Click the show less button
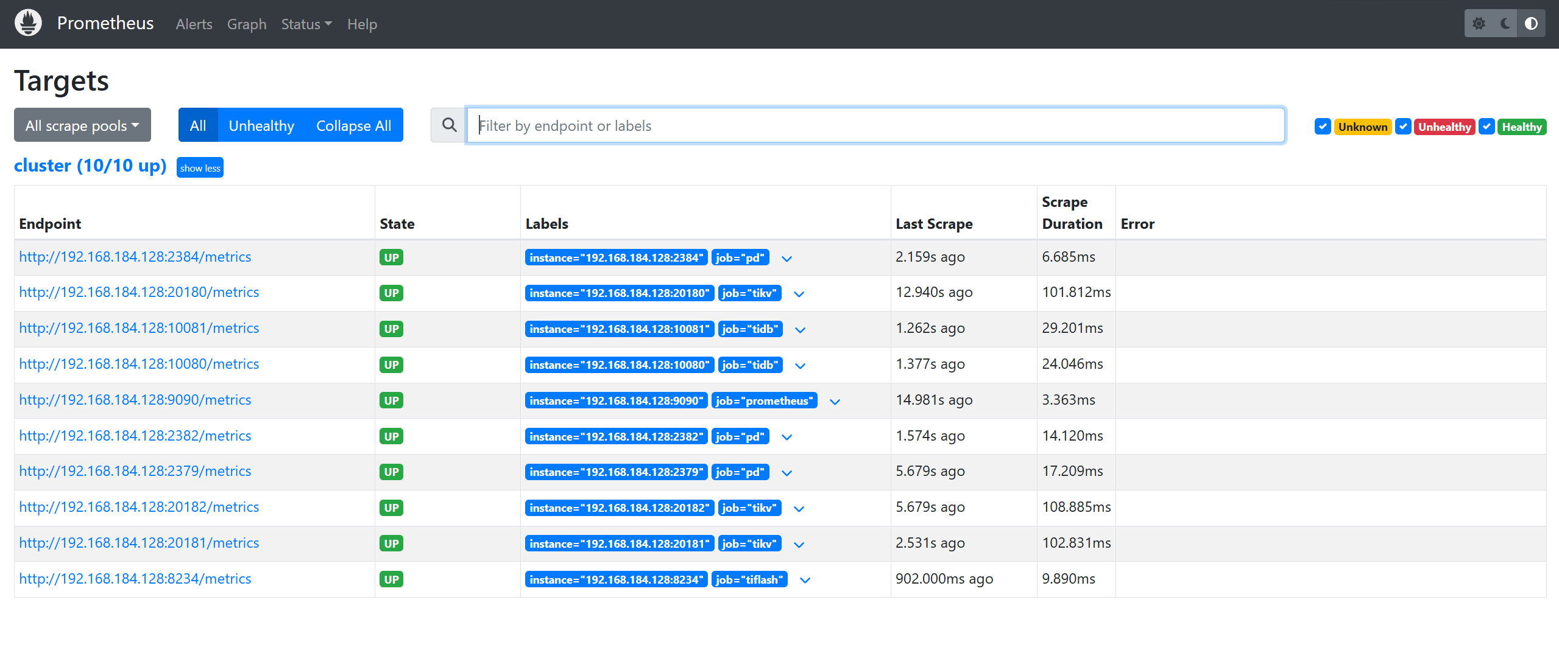 (200, 167)
